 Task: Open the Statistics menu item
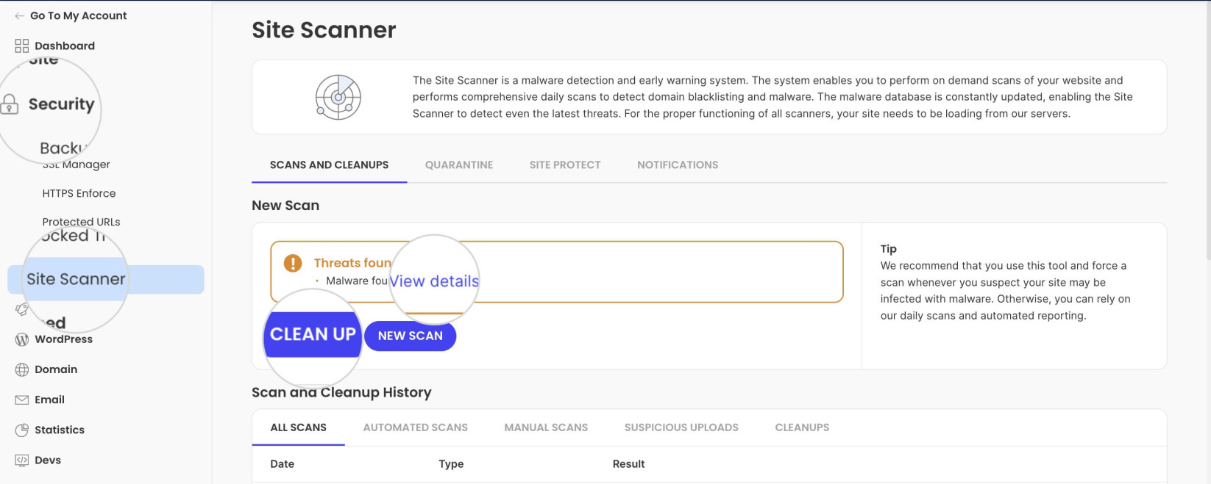(x=60, y=430)
